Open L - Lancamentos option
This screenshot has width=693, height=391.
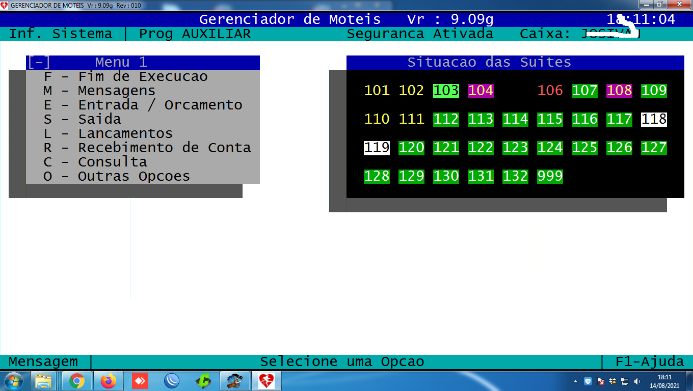pos(143,133)
